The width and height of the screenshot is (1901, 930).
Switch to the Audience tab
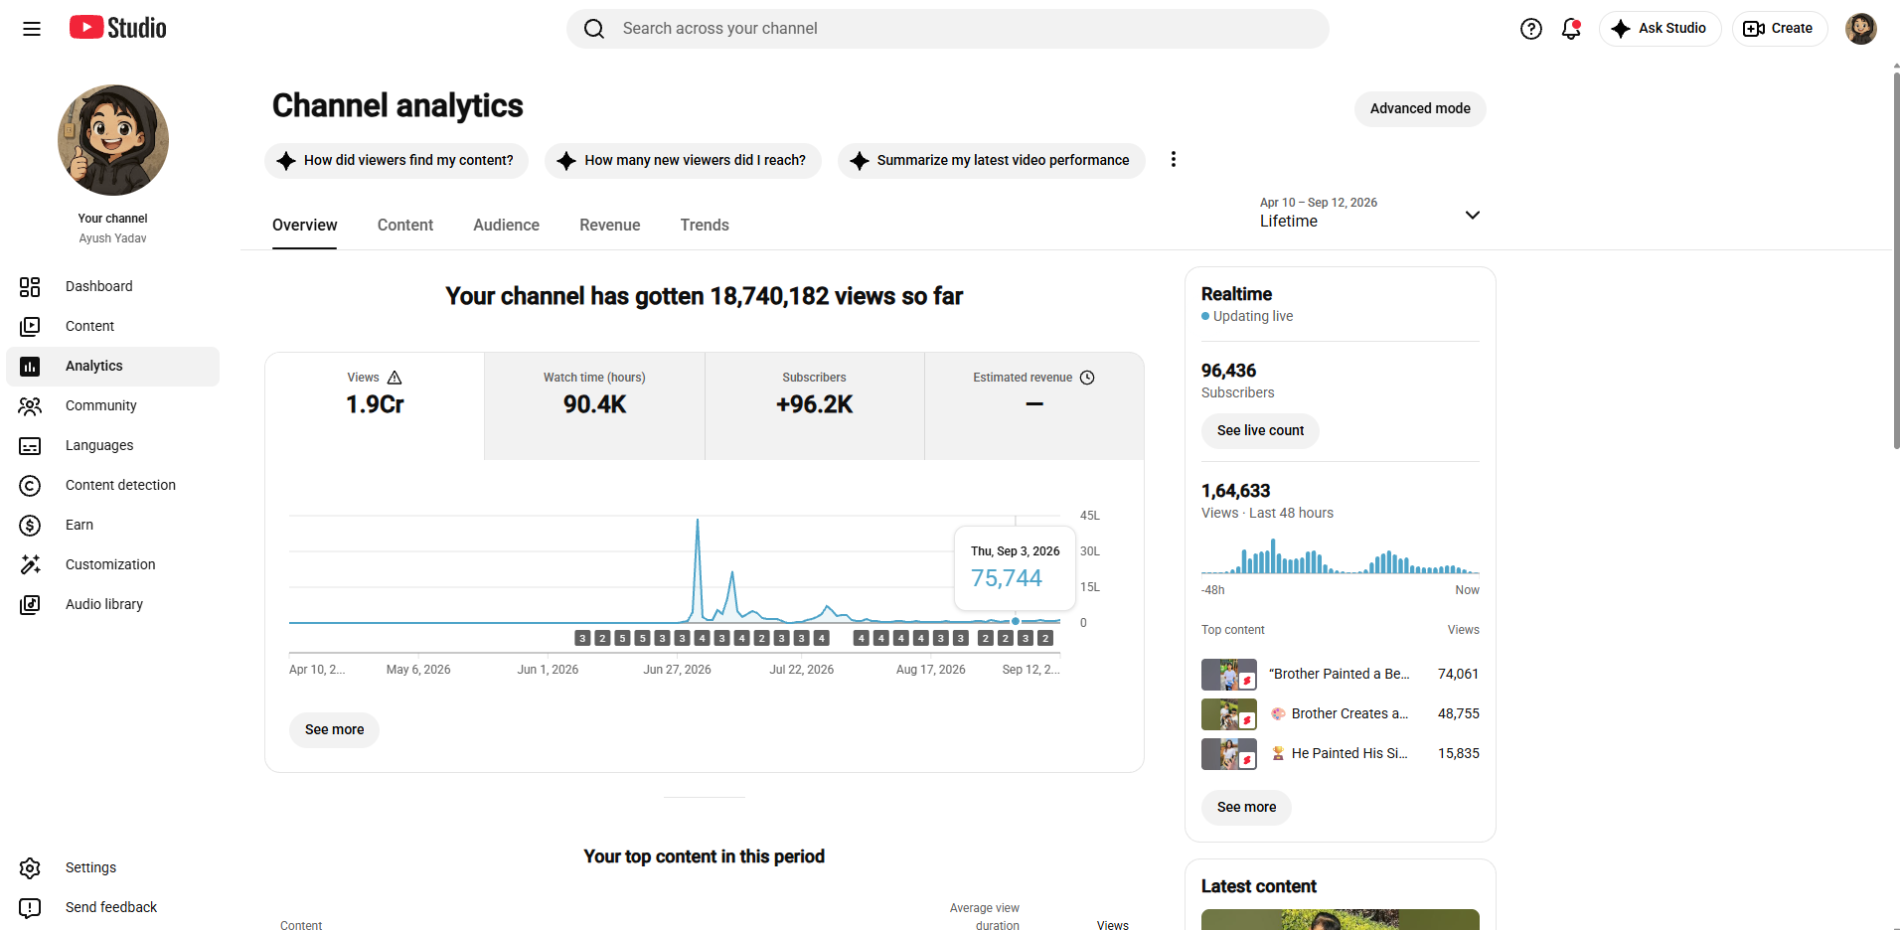[506, 226]
